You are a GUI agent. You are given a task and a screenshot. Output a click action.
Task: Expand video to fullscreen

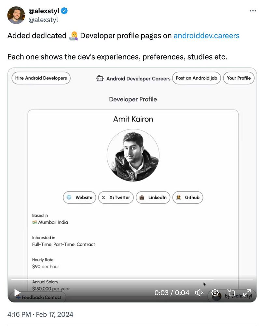click(247, 293)
